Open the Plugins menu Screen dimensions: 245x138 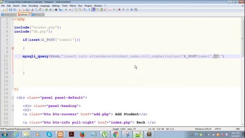[x=88, y=6]
